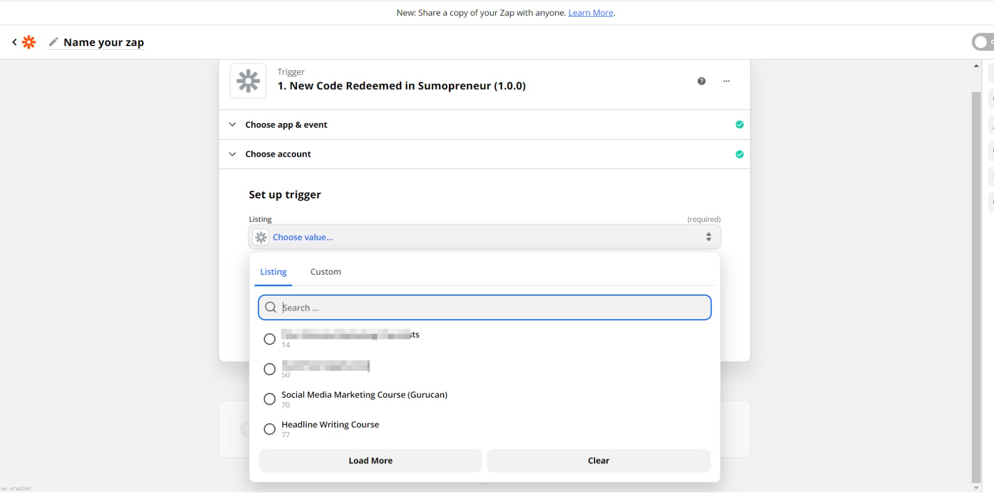
Task: Select the radio option with ID 14
Action: pyautogui.click(x=269, y=339)
